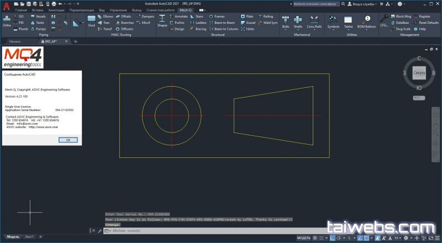Click the Elbows duct tool

(x=107, y=17)
